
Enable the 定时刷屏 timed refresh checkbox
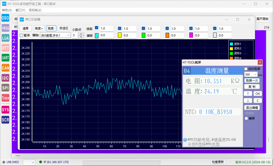[x=246, y=69]
